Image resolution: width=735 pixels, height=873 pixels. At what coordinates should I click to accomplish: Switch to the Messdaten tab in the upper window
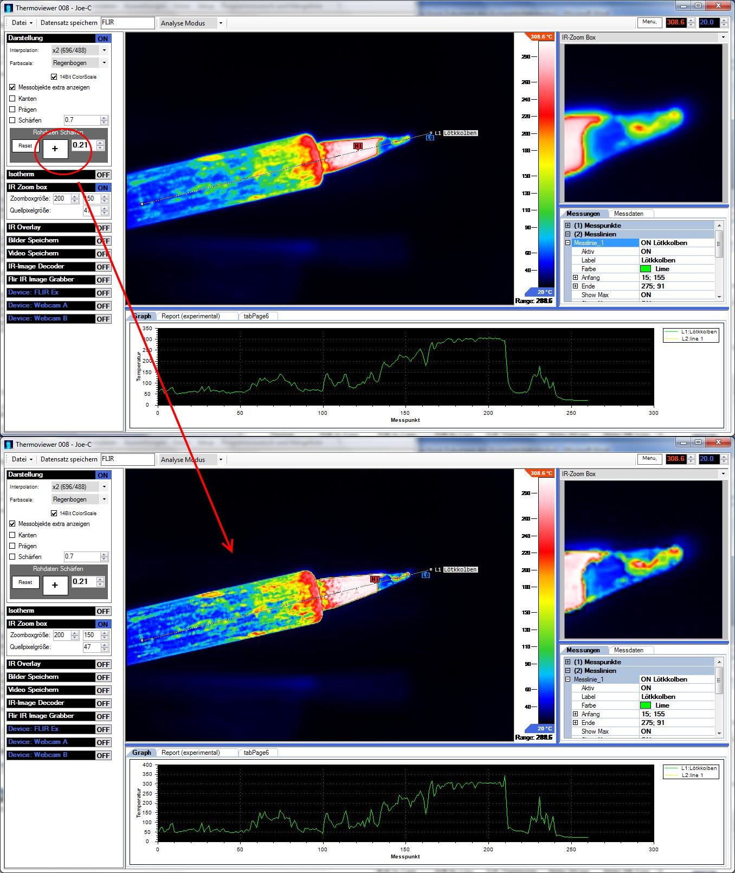628,214
